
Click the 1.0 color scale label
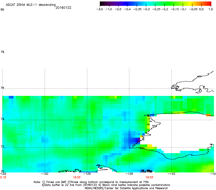(x=211, y=9)
